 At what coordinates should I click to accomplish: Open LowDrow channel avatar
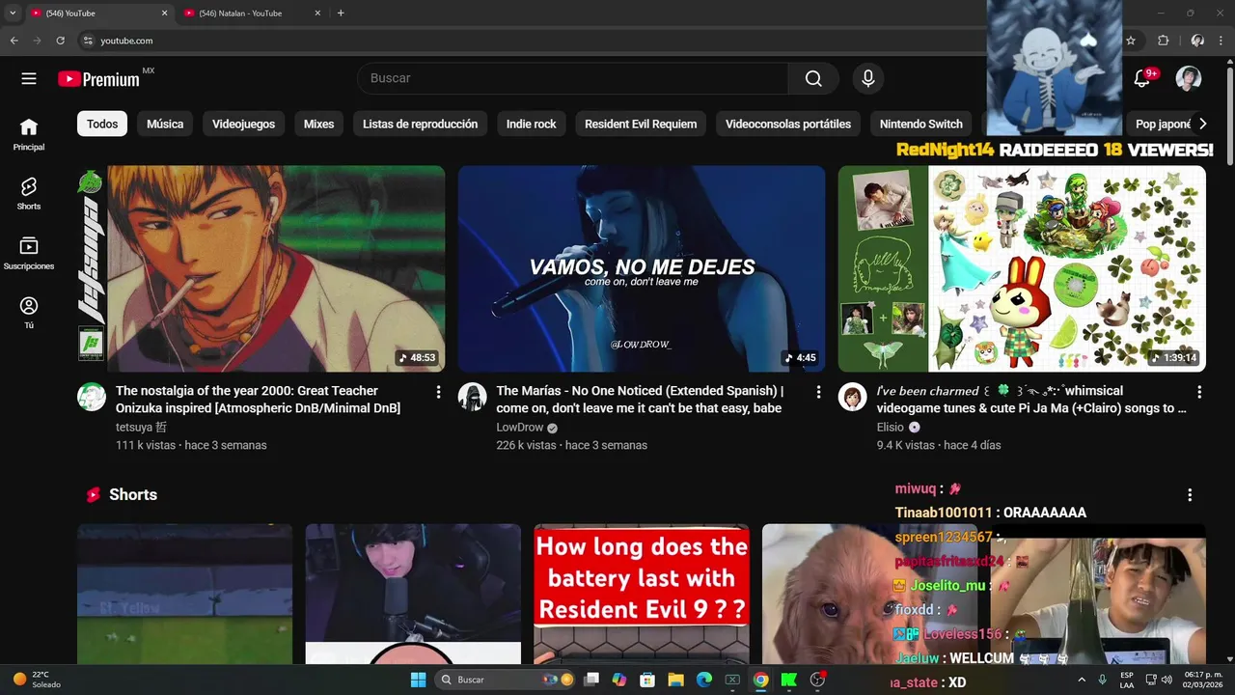tap(472, 397)
